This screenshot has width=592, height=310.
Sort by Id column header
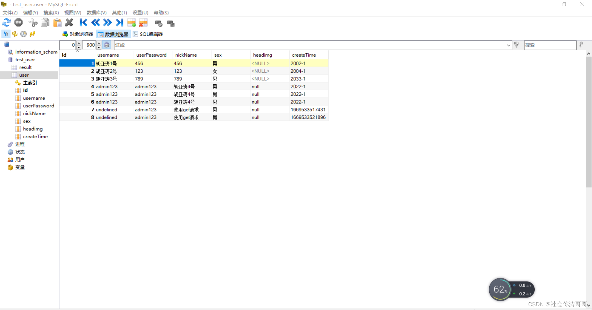(77, 55)
